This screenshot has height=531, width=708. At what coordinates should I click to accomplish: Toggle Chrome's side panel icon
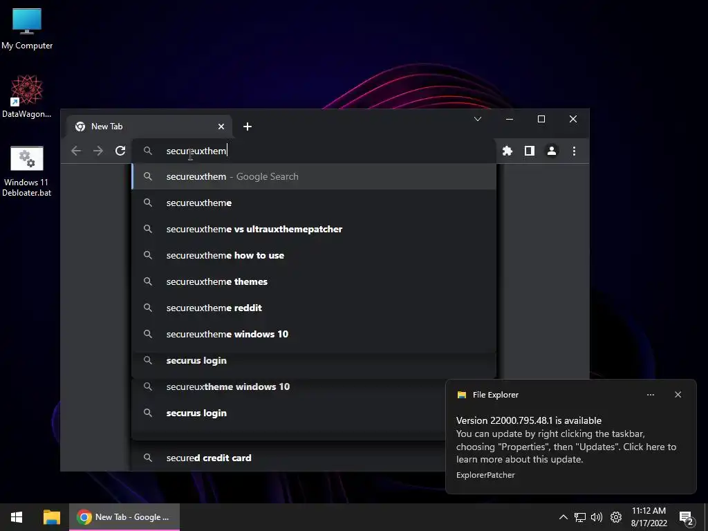coord(530,151)
